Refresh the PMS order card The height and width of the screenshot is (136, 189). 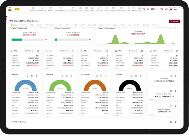[38, 51]
